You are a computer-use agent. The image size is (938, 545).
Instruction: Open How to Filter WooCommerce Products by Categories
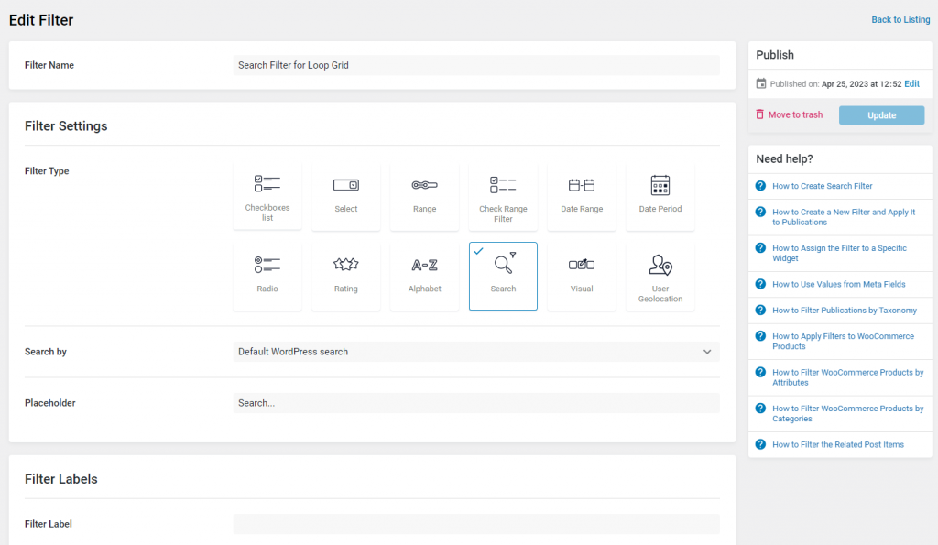(847, 413)
